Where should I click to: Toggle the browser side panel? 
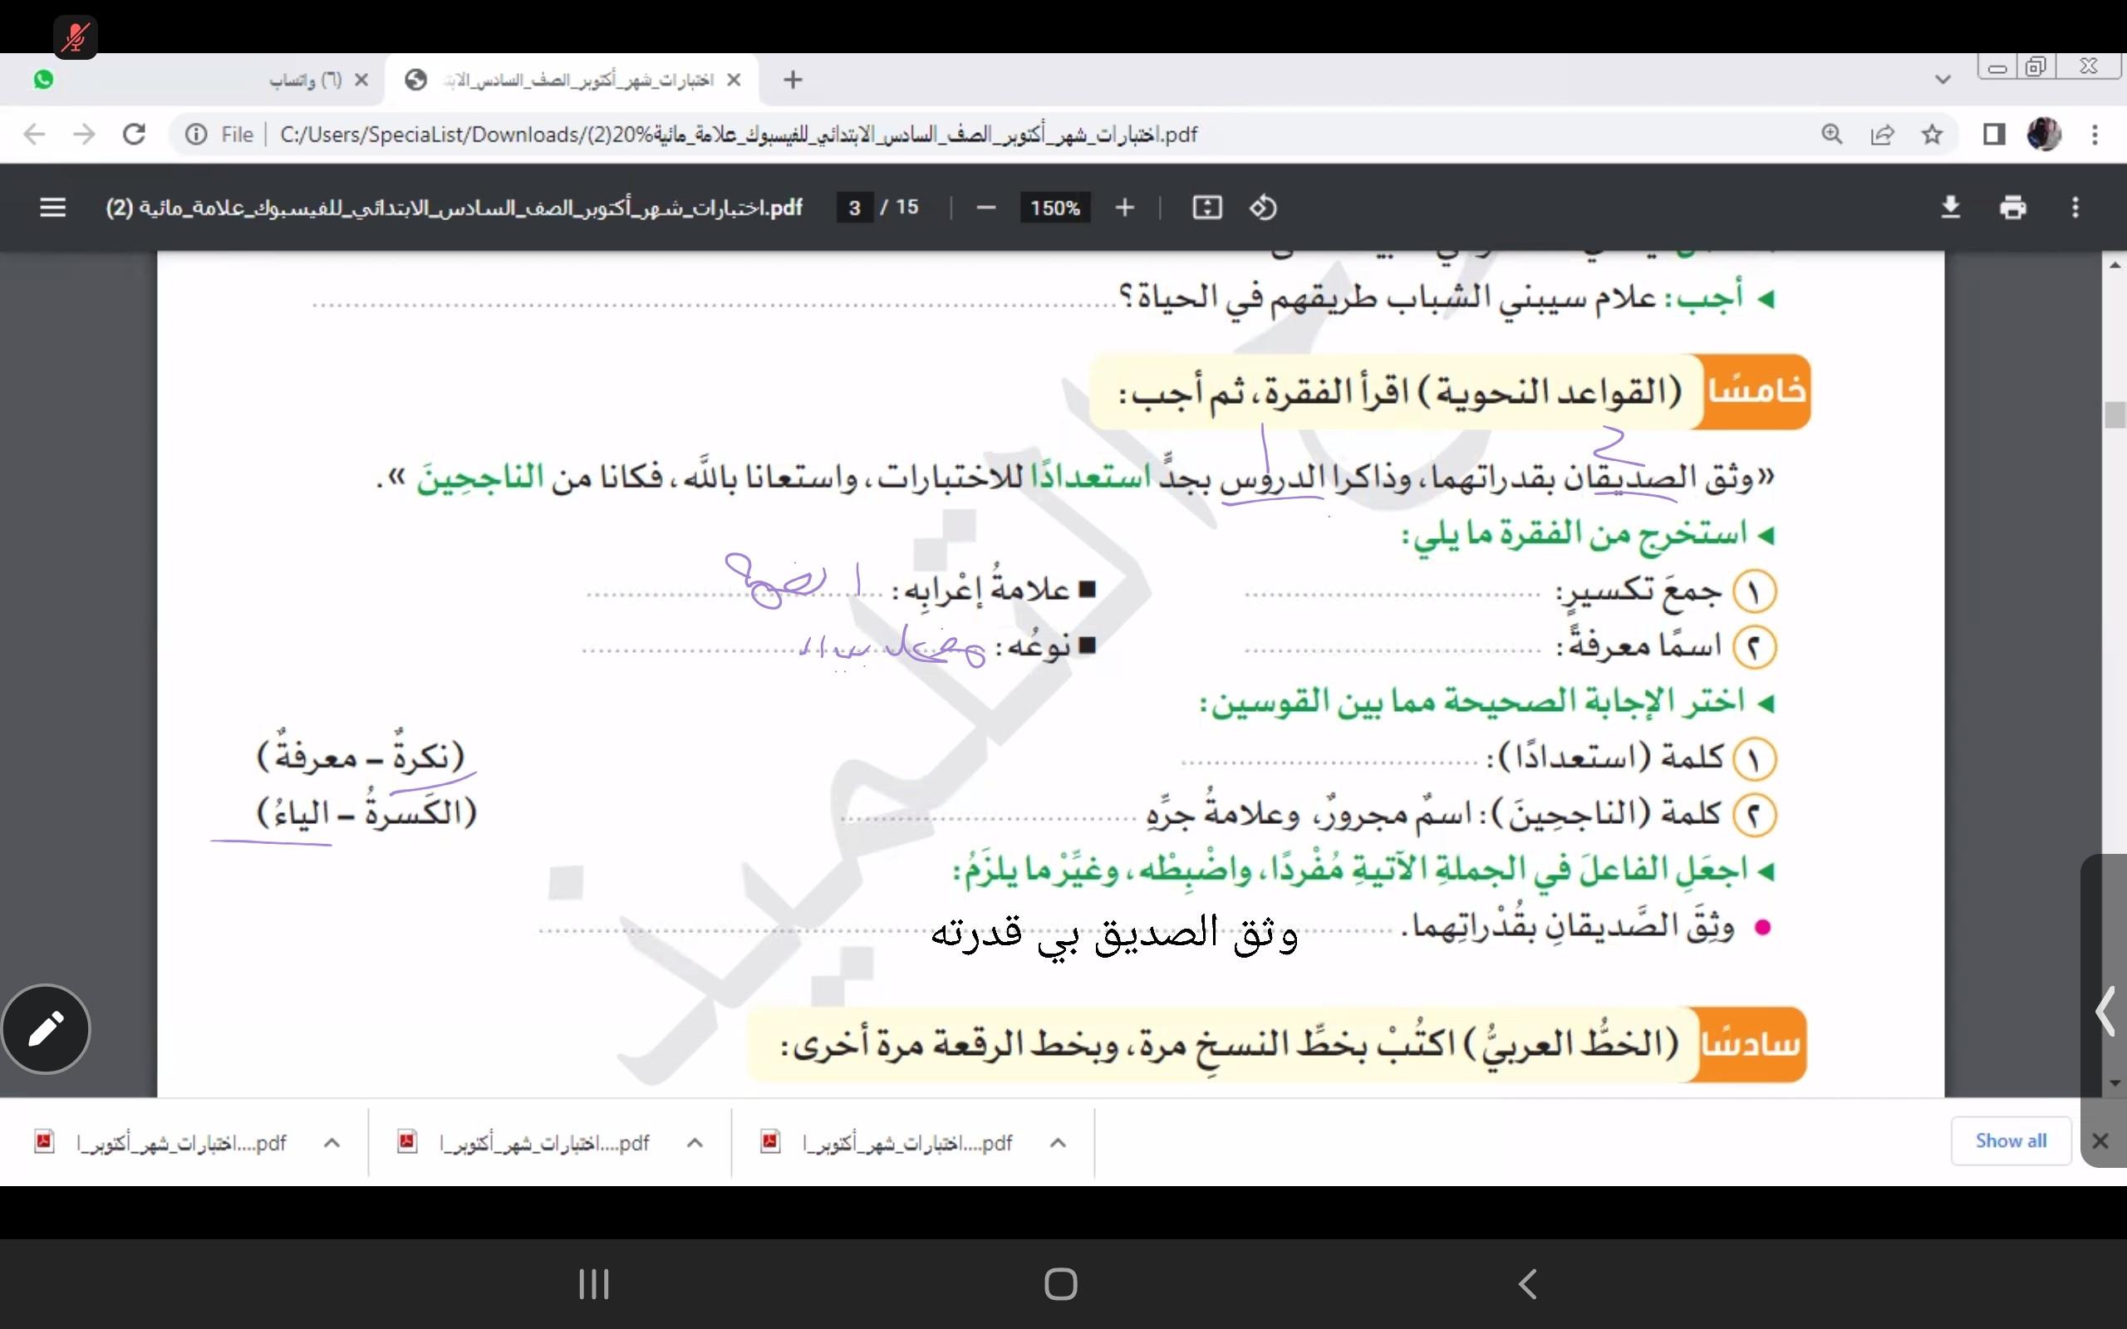1993,135
